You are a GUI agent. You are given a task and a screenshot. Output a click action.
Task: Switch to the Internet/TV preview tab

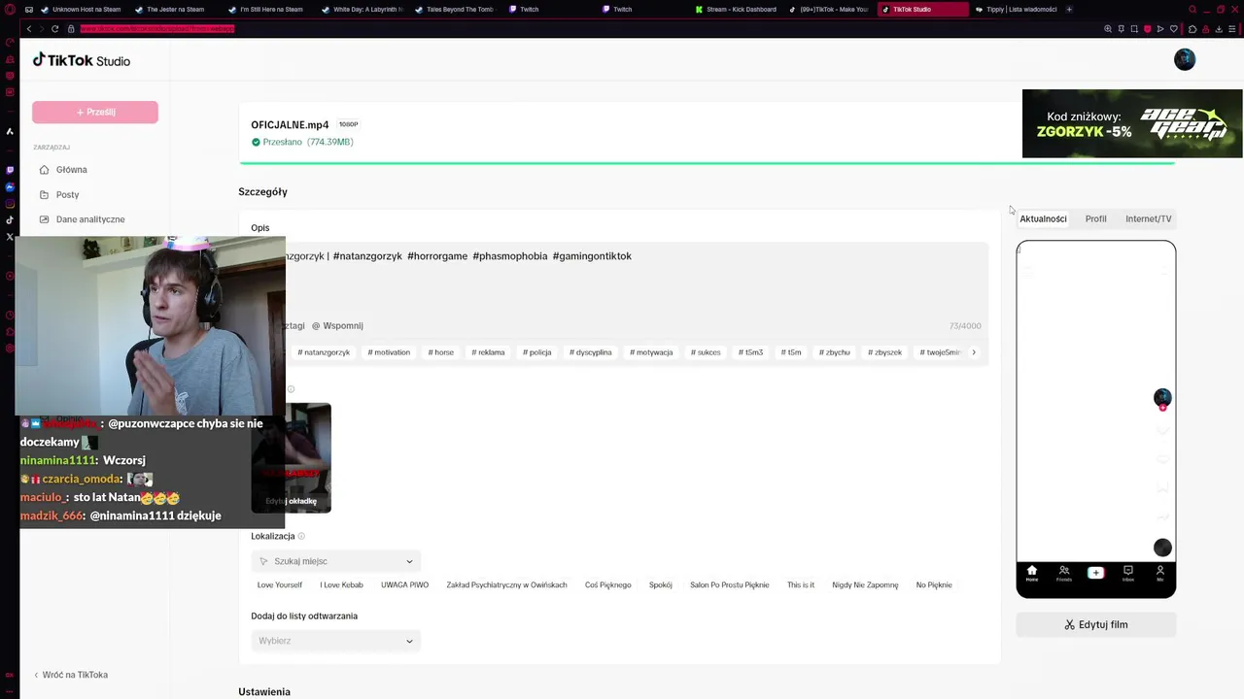(1148, 218)
